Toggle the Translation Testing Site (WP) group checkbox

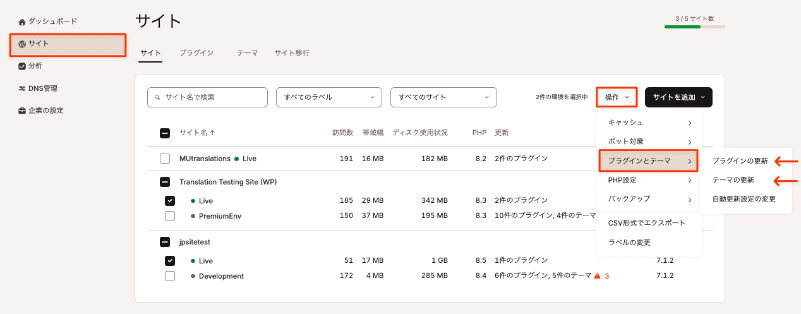tap(165, 182)
